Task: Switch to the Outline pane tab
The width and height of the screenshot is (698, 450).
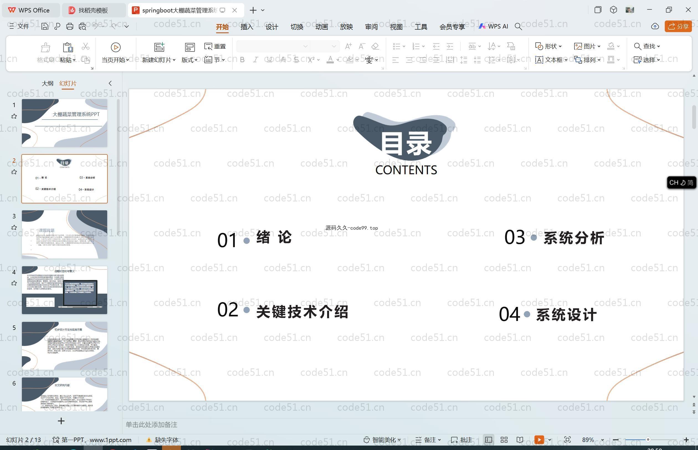Action: point(47,83)
